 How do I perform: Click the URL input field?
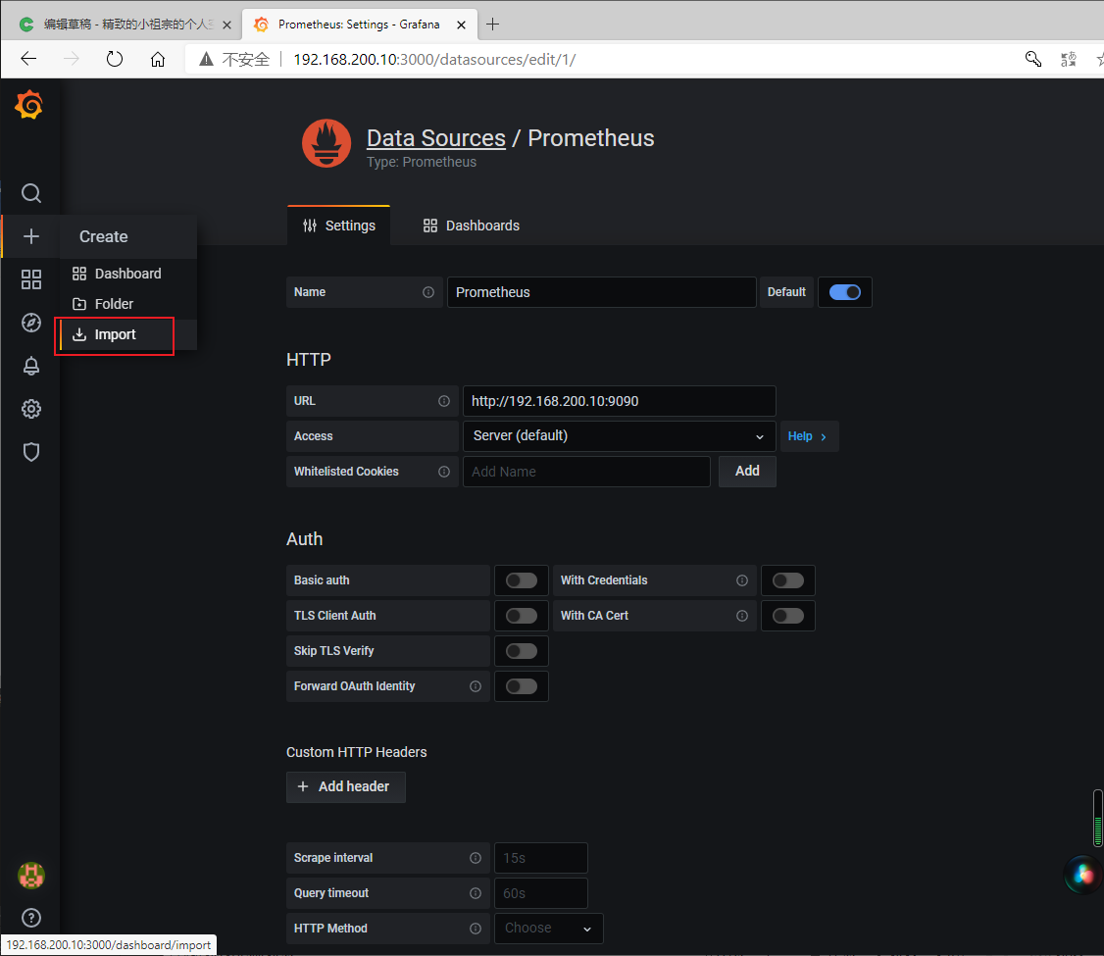click(619, 401)
